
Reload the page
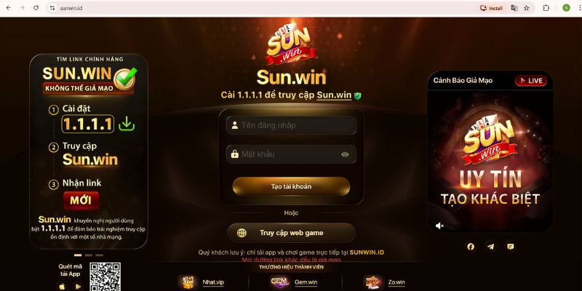pyautogui.click(x=36, y=8)
